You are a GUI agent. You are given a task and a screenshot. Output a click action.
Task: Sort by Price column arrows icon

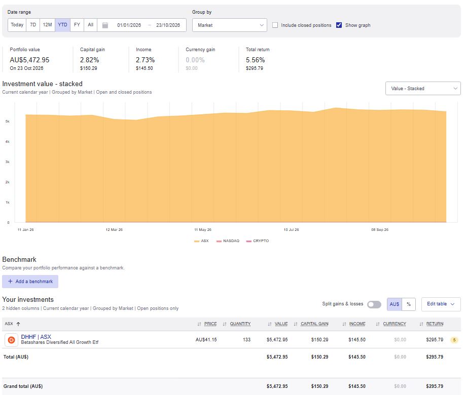pos(199,324)
